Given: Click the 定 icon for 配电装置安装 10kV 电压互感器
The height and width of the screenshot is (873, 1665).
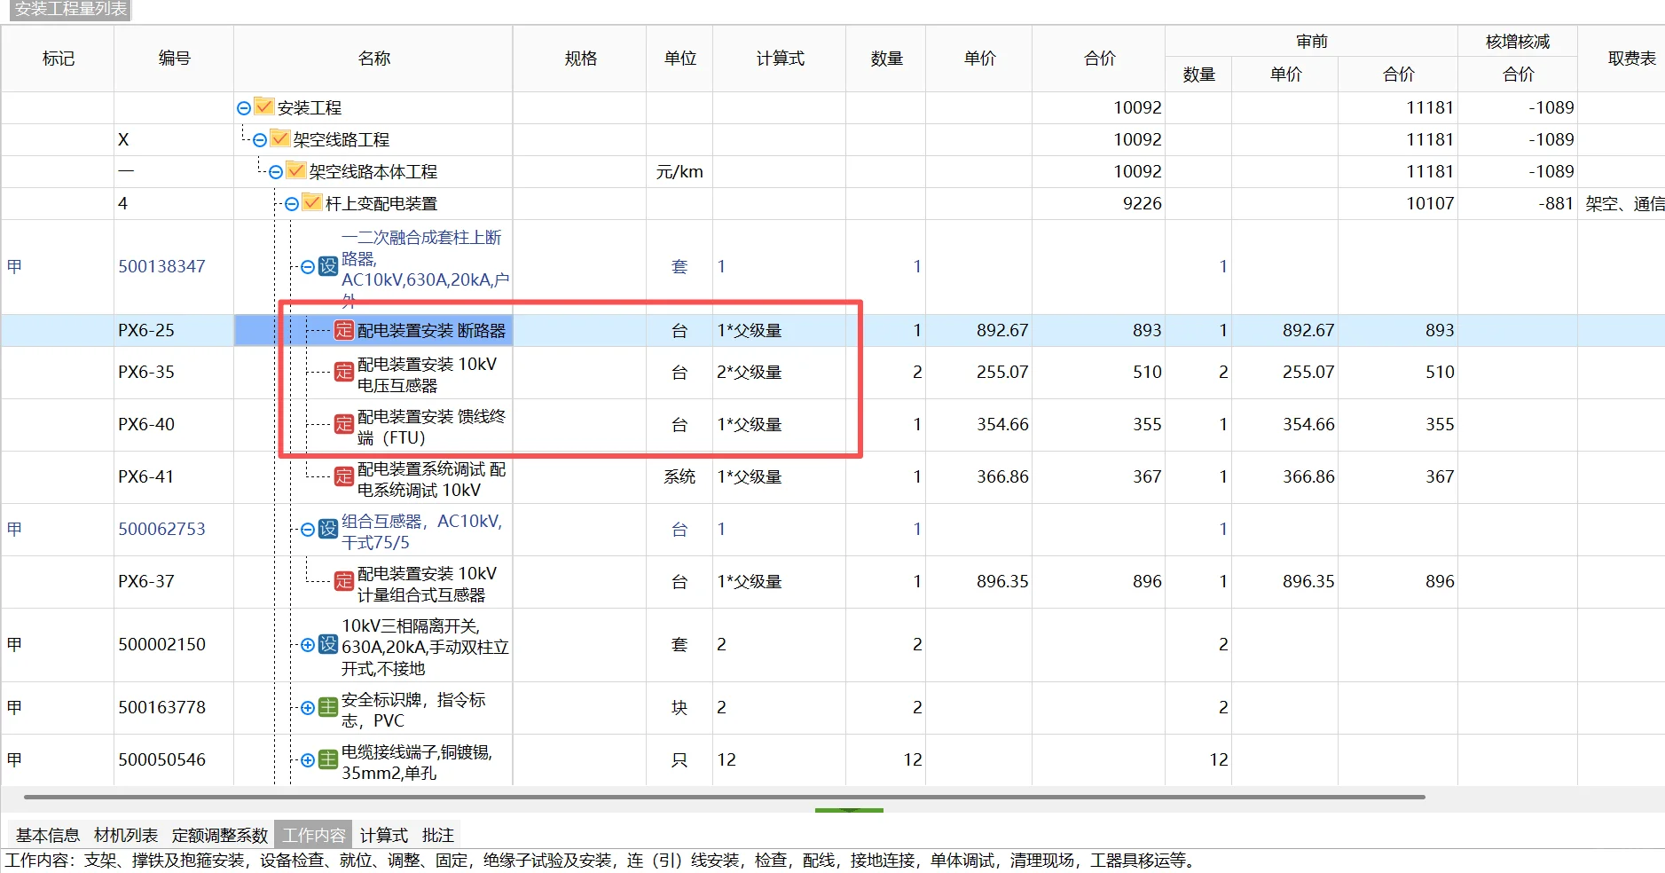Looking at the screenshot, I should [344, 373].
